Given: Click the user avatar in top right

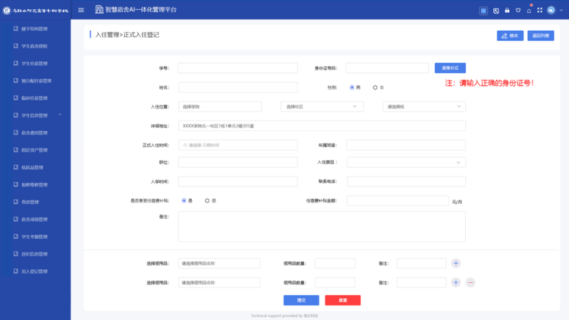Looking at the screenshot, I should point(552,11).
